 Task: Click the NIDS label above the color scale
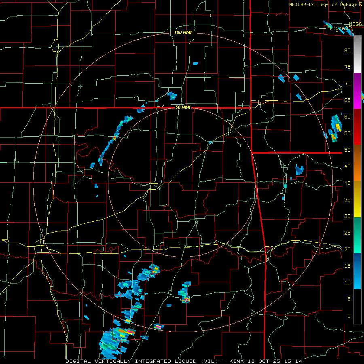click(356, 24)
